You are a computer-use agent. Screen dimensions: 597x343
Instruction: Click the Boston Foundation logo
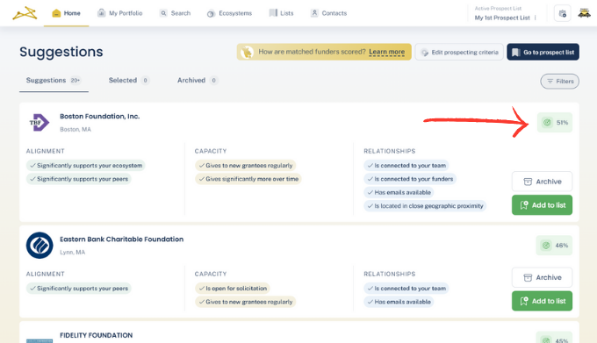pyautogui.click(x=40, y=123)
